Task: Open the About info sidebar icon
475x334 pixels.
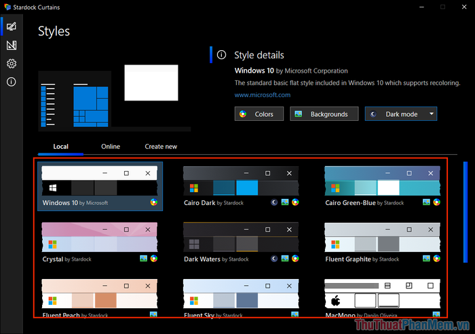Action: [12, 82]
